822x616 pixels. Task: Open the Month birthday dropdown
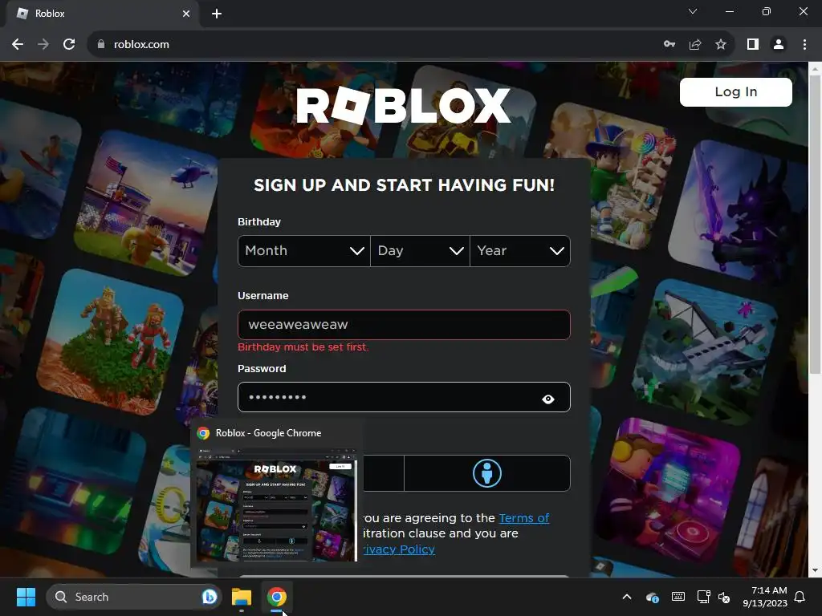tap(304, 251)
